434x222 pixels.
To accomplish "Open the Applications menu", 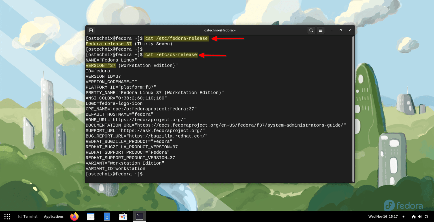I will coord(54,216).
